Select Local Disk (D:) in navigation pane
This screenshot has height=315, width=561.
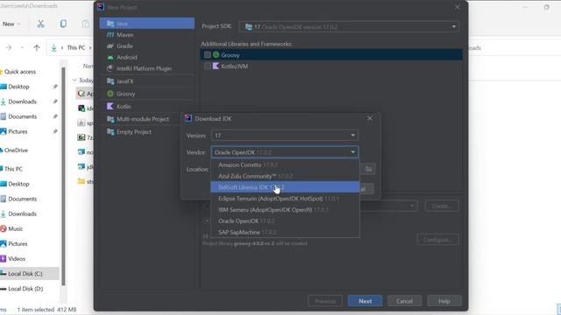click(x=25, y=289)
